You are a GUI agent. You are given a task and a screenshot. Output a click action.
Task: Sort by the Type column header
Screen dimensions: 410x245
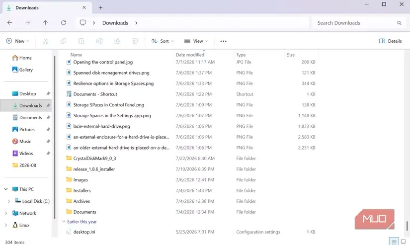coord(241,55)
